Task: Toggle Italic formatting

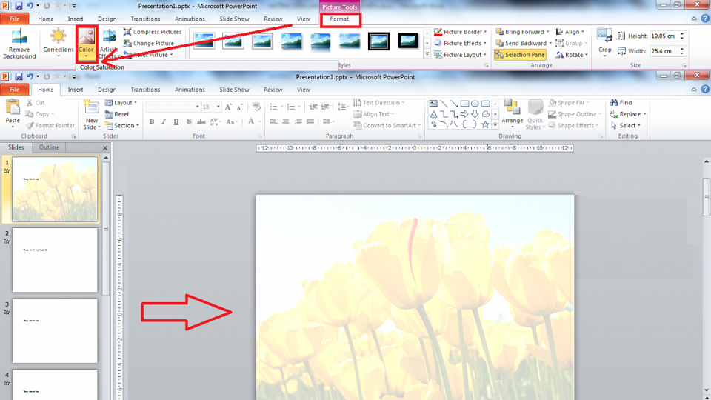Action: pos(164,121)
